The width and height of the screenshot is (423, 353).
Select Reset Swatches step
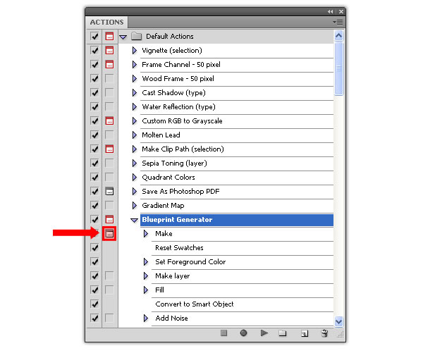(243, 248)
